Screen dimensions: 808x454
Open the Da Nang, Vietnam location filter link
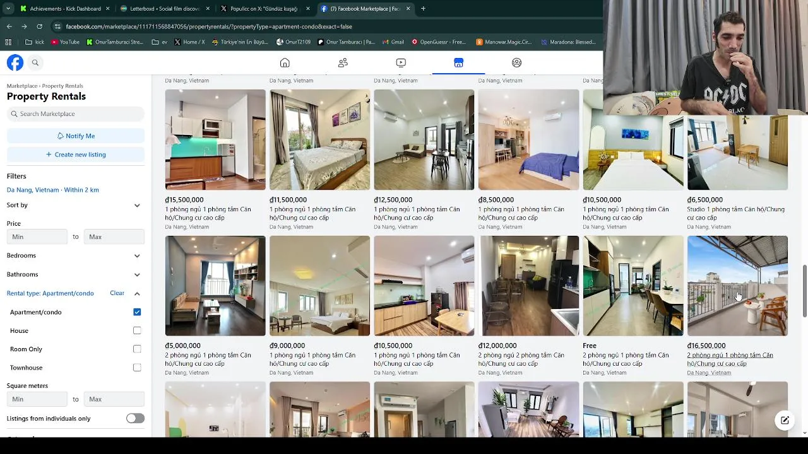click(x=53, y=190)
